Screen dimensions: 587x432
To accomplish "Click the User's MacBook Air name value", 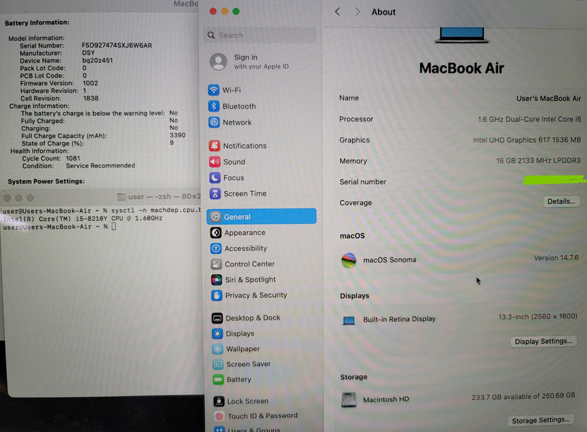I will [549, 99].
